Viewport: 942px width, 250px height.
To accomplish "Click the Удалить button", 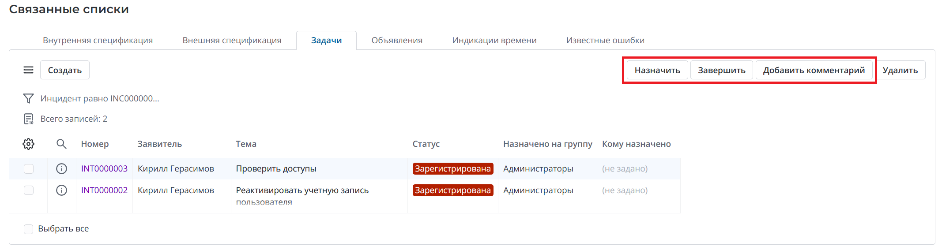I will [900, 70].
